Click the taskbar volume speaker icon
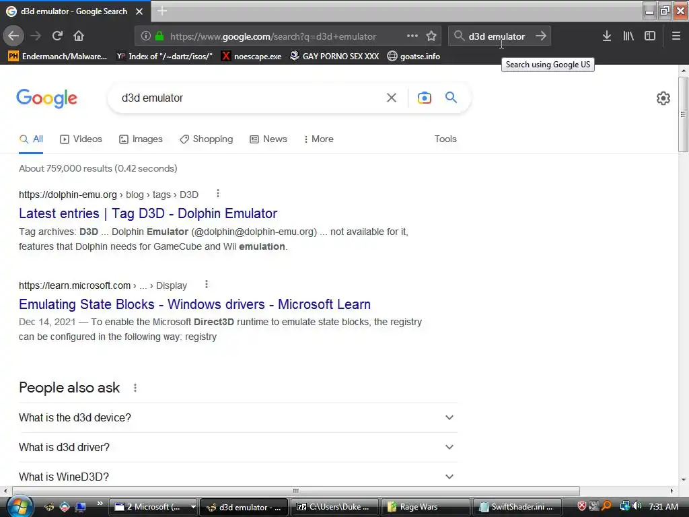This screenshot has width=689, height=517. pyautogui.click(x=637, y=506)
